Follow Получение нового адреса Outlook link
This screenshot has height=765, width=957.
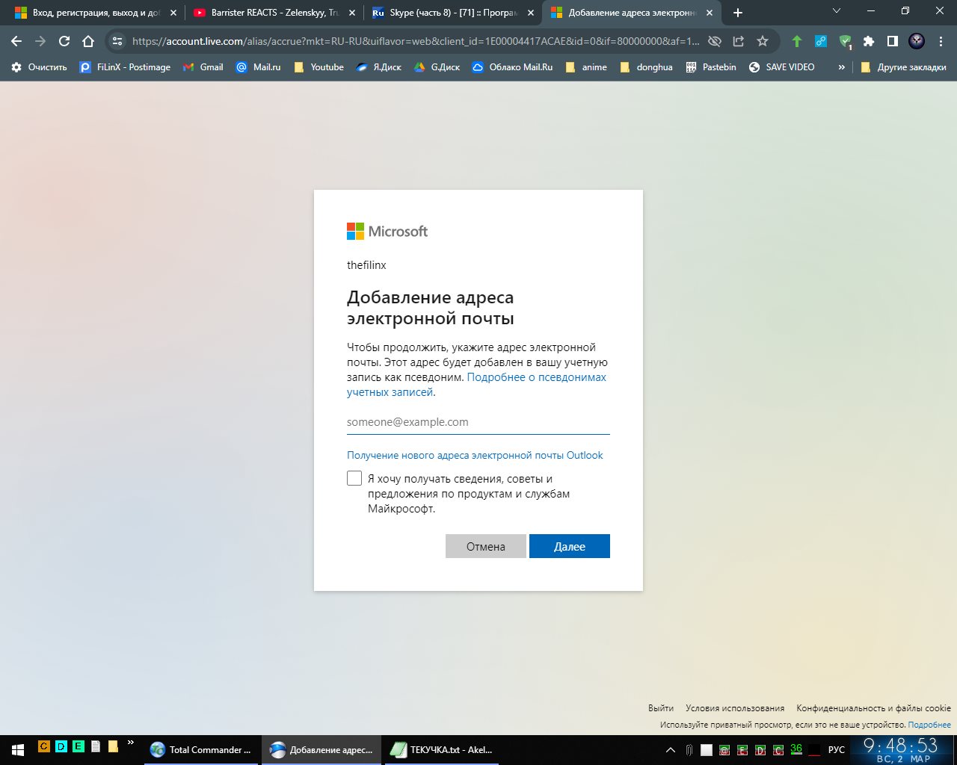click(475, 455)
